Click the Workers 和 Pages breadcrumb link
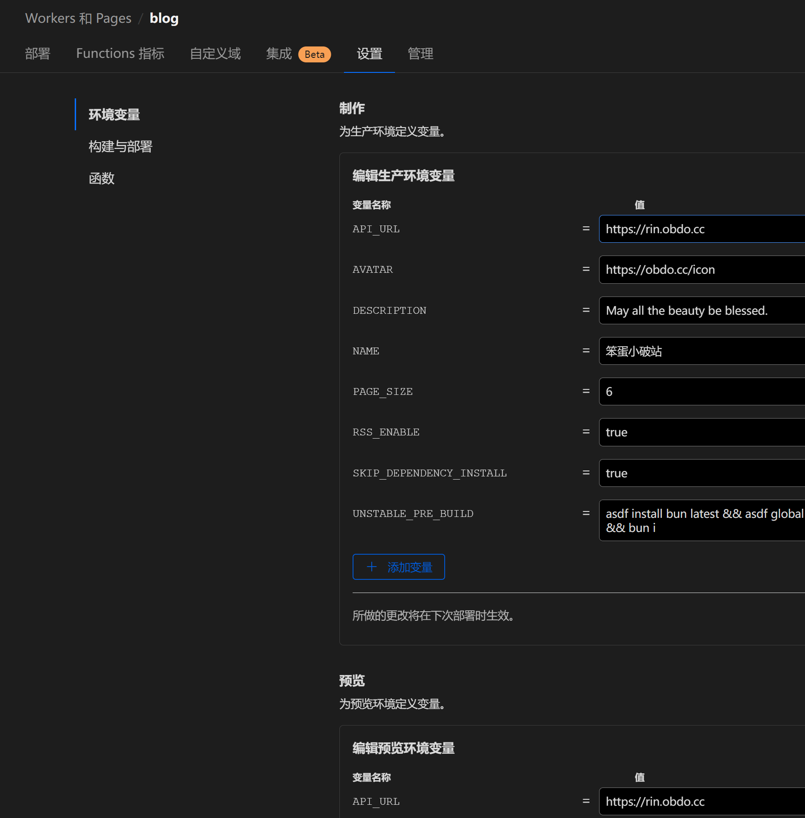805x818 pixels. coord(78,18)
